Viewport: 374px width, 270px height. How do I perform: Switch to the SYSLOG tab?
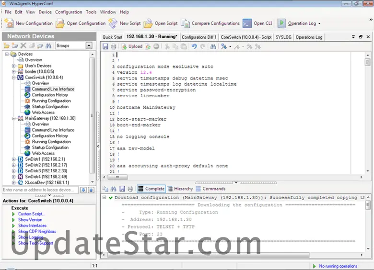point(283,37)
